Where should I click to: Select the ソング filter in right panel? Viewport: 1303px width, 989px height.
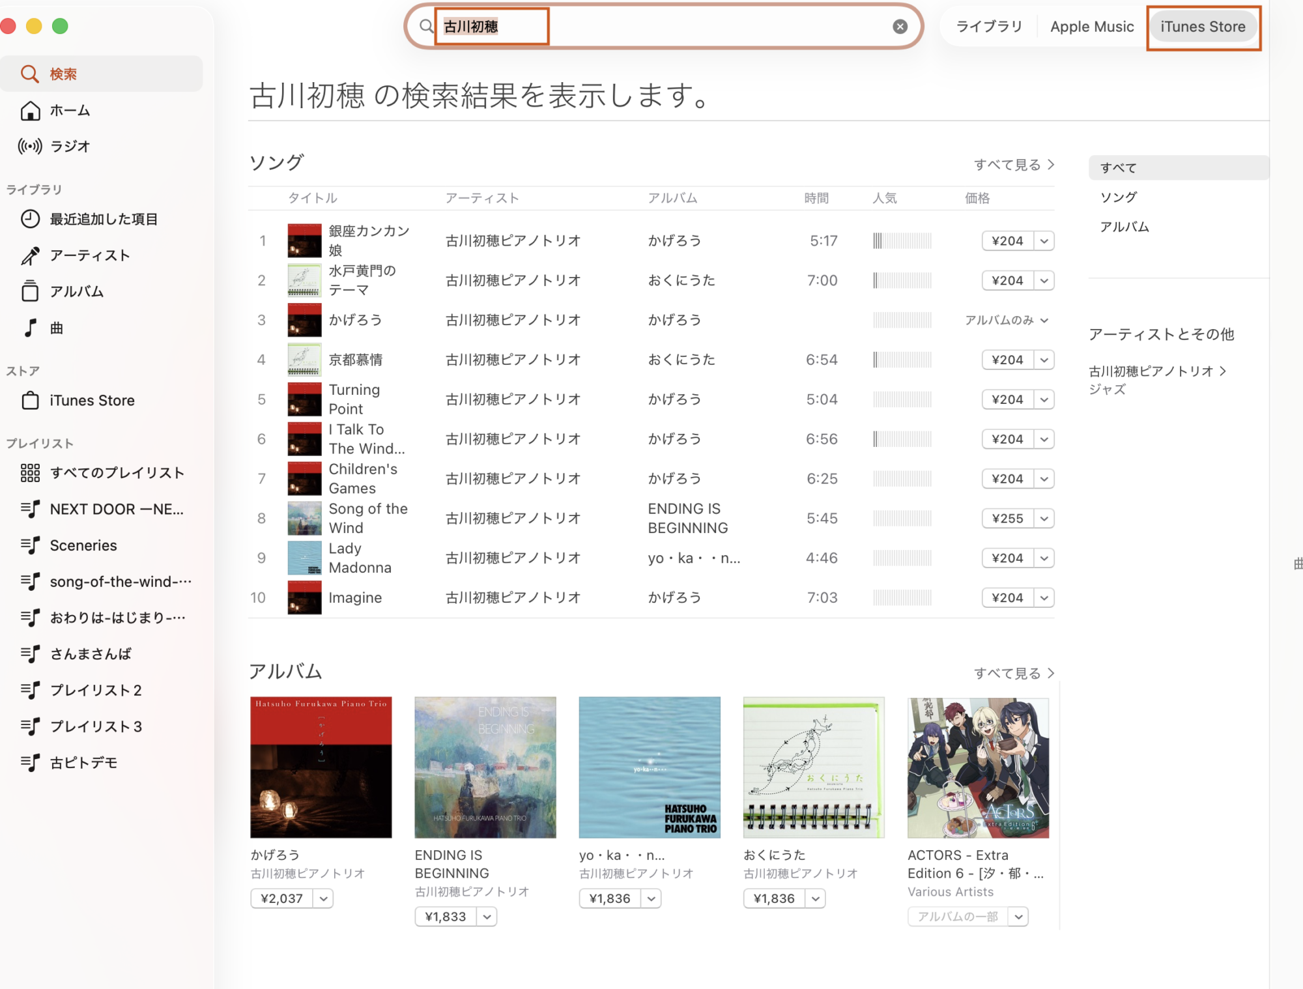(x=1119, y=197)
